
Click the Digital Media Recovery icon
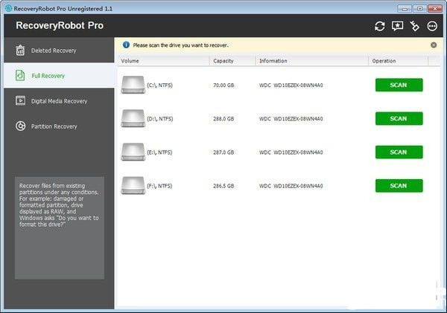pos(20,100)
